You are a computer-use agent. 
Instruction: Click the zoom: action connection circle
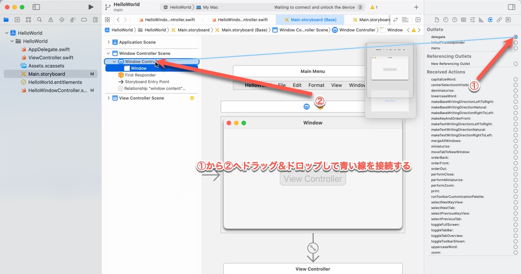click(x=515, y=253)
